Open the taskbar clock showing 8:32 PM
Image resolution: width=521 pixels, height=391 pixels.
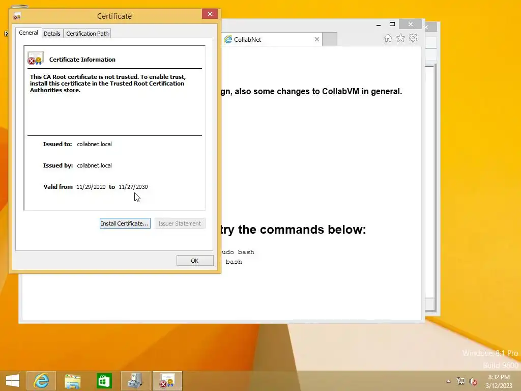[499, 381]
